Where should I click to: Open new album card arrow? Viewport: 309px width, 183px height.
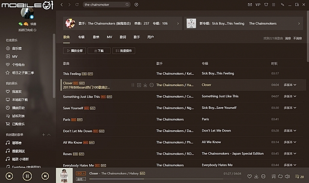coord(299,24)
